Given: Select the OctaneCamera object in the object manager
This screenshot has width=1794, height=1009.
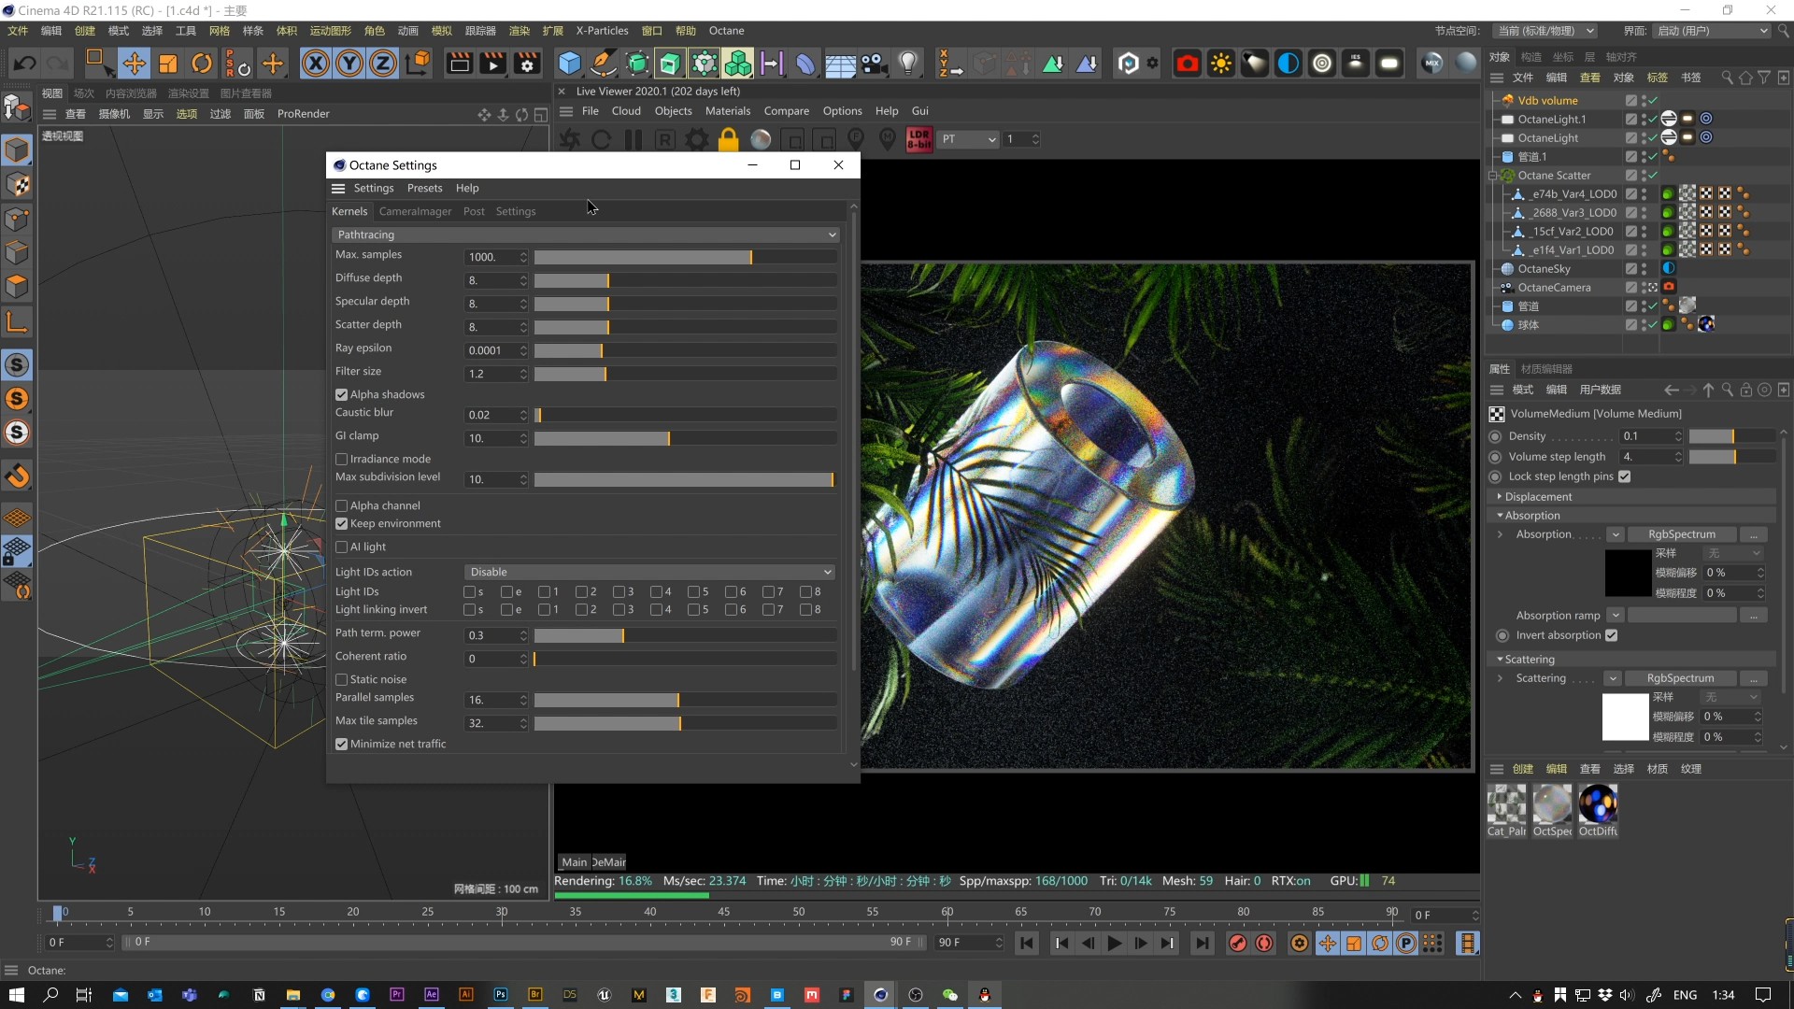Looking at the screenshot, I should (x=1554, y=288).
